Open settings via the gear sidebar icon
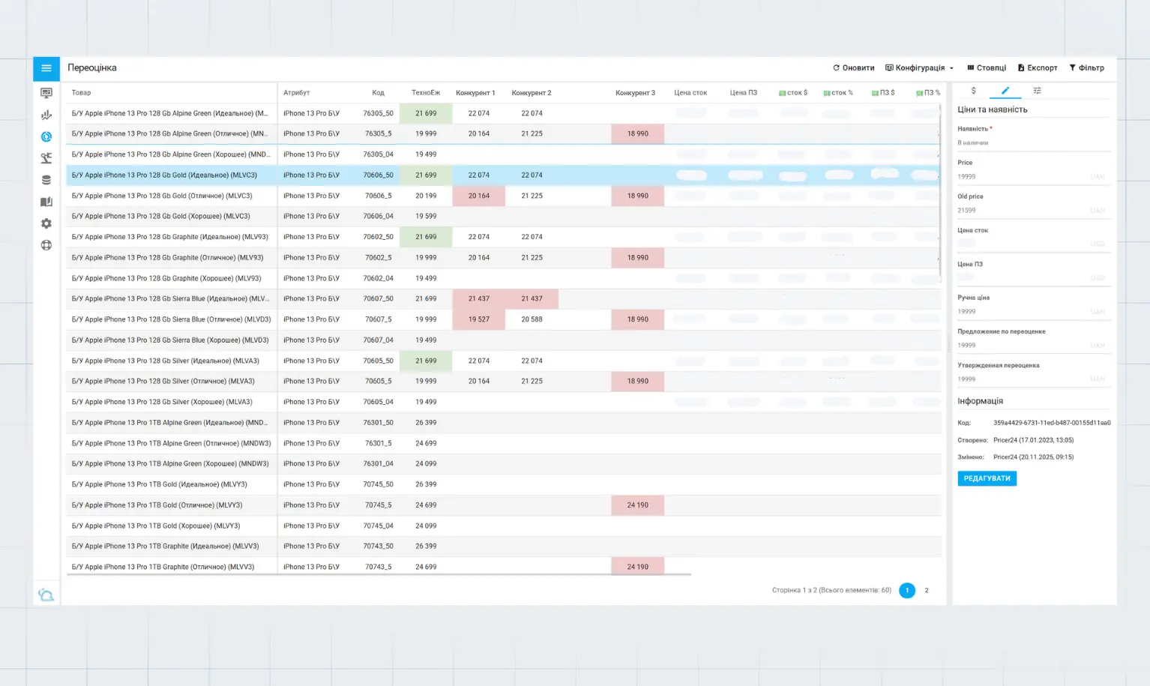 (x=46, y=223)
